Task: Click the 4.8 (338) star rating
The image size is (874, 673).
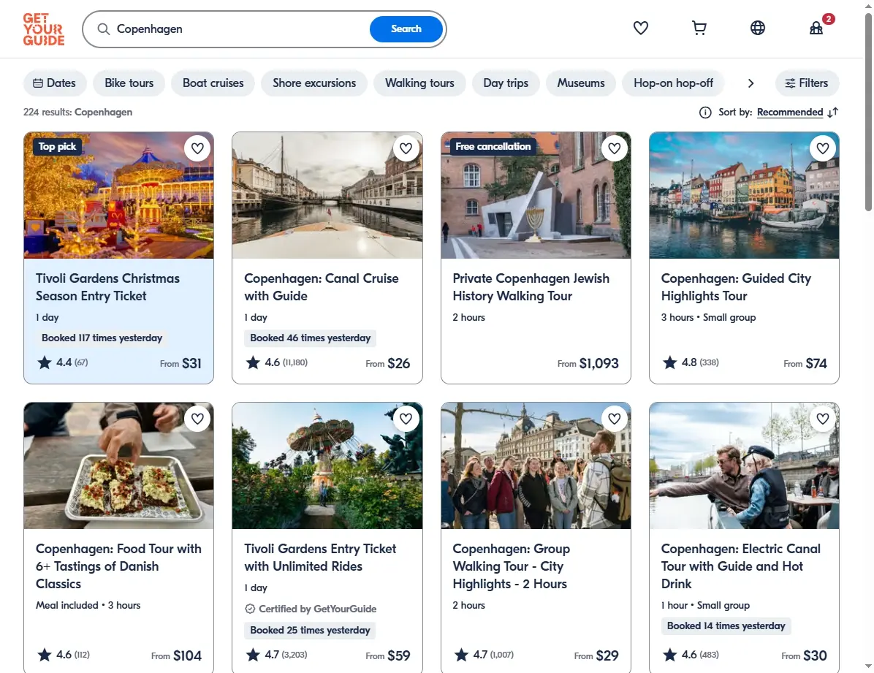Action: tap(691, 362)
